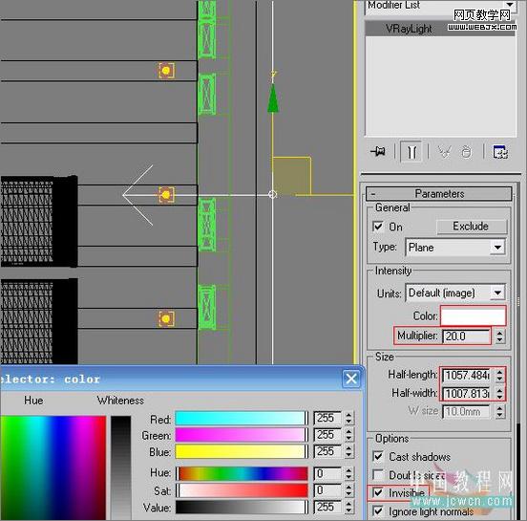The height and width of the screenshot is (521, 527).
Task: Click the Green color slider bar
Action: (x=242, y=435)
